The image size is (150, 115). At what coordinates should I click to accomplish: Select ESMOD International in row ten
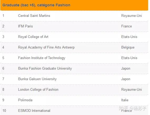click(34, 111)
